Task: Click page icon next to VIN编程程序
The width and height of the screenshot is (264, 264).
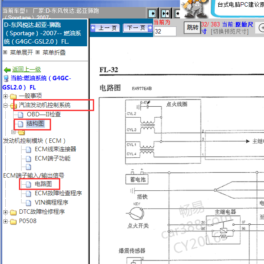Action: [29, 203]
